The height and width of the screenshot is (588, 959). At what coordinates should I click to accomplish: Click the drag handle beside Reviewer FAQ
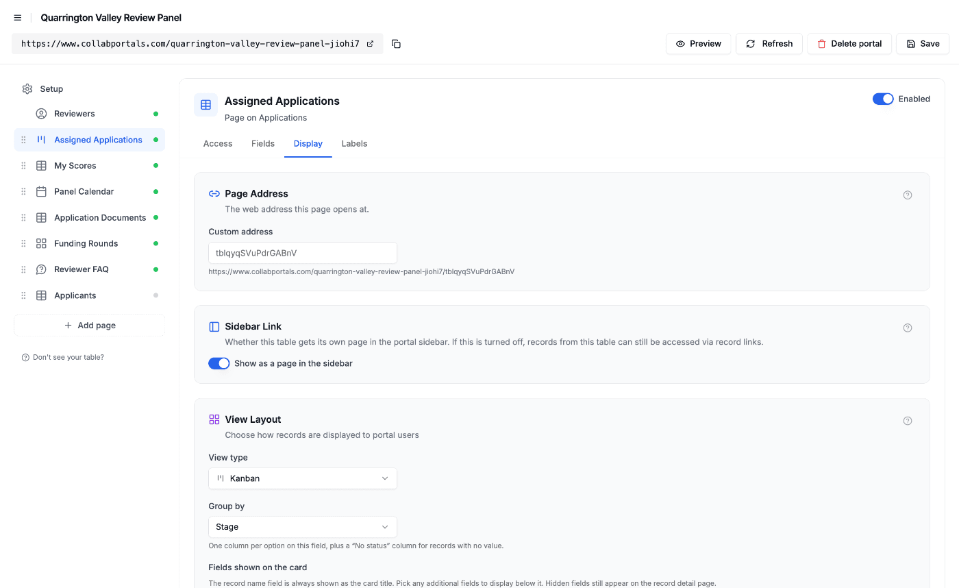23,269
